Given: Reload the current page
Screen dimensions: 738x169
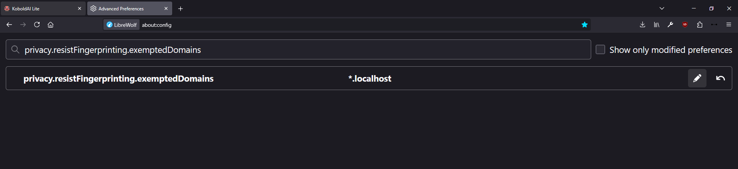Looking at the screenshot, I should pyautogui.click(x=37, y=25).
